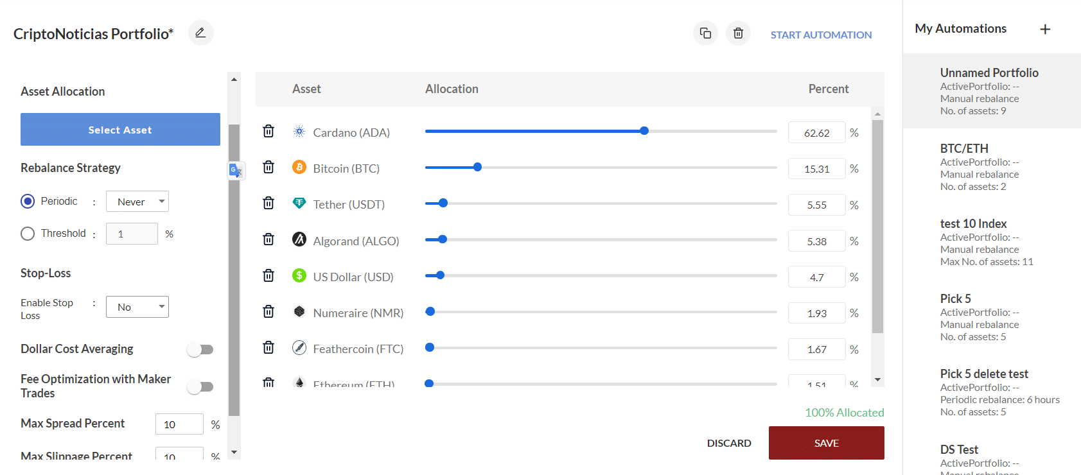Open the BTC/ETH portfolio in My Automations
1081x475 pixels.
click(992, 167)
